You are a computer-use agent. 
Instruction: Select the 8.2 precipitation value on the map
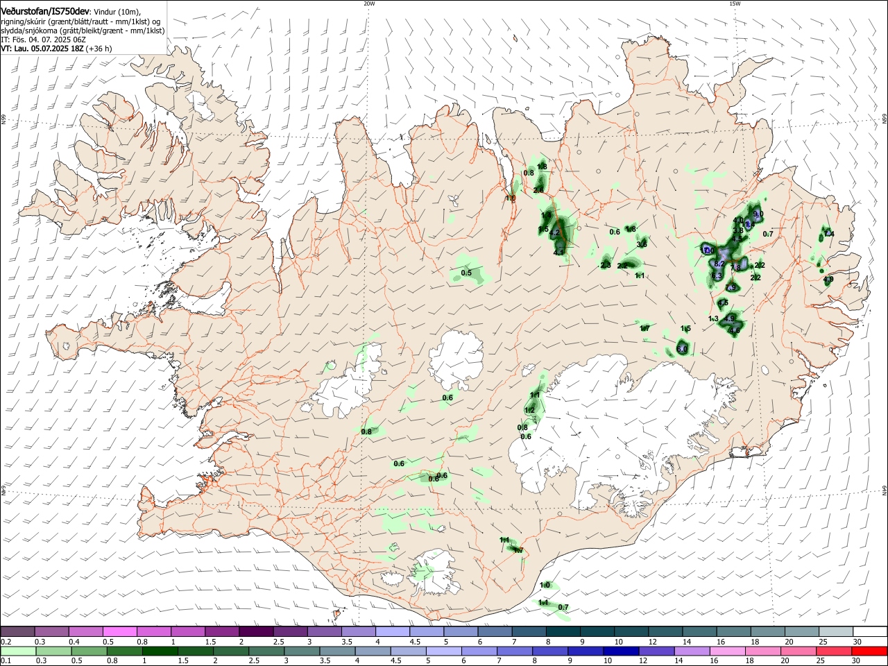coord(719,264)
